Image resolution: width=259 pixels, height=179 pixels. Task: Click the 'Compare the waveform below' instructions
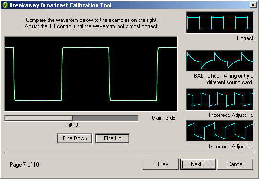pos(91,23)
